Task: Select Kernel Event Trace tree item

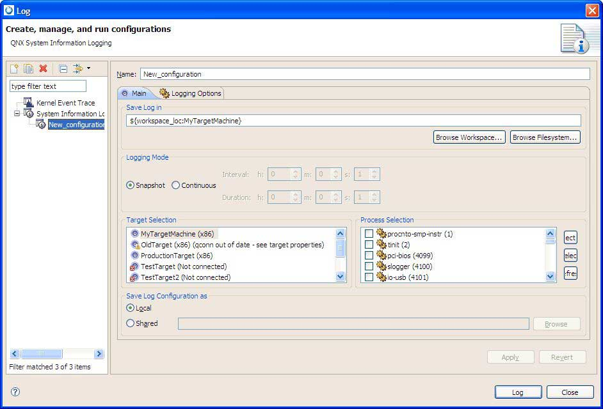Action: 65,103
